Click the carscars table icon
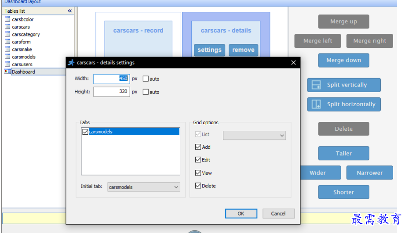 (7, 27)
